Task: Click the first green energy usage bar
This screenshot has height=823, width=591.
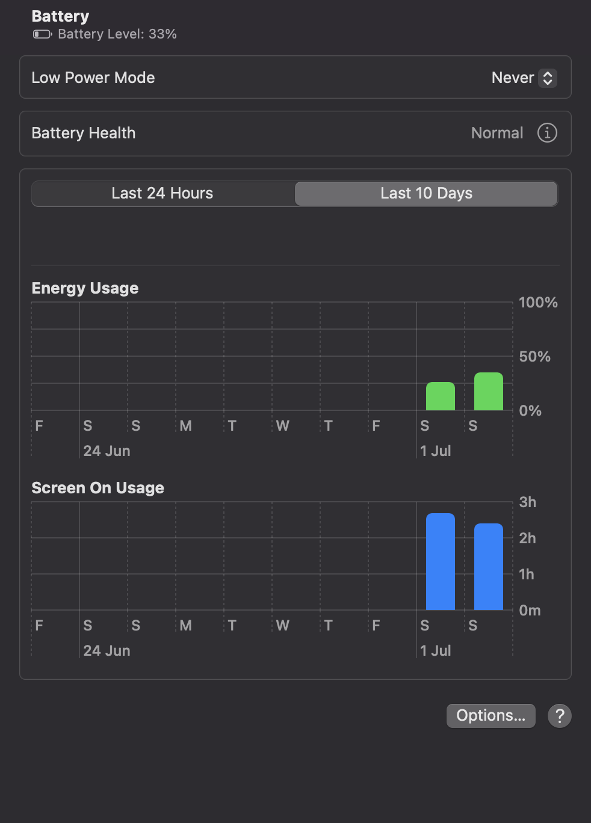Action: [441, 396]
